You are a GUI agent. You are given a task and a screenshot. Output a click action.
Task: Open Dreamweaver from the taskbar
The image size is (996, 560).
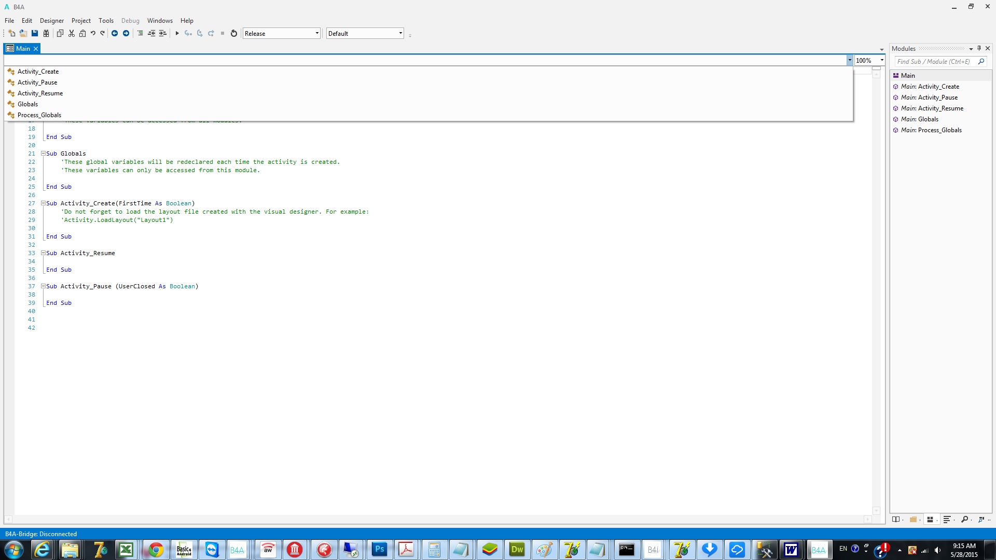[x=517, y=550]
